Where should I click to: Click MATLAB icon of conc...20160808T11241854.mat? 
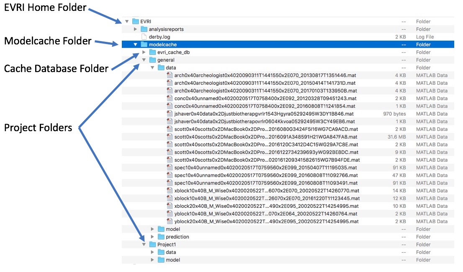pos(170,106)
